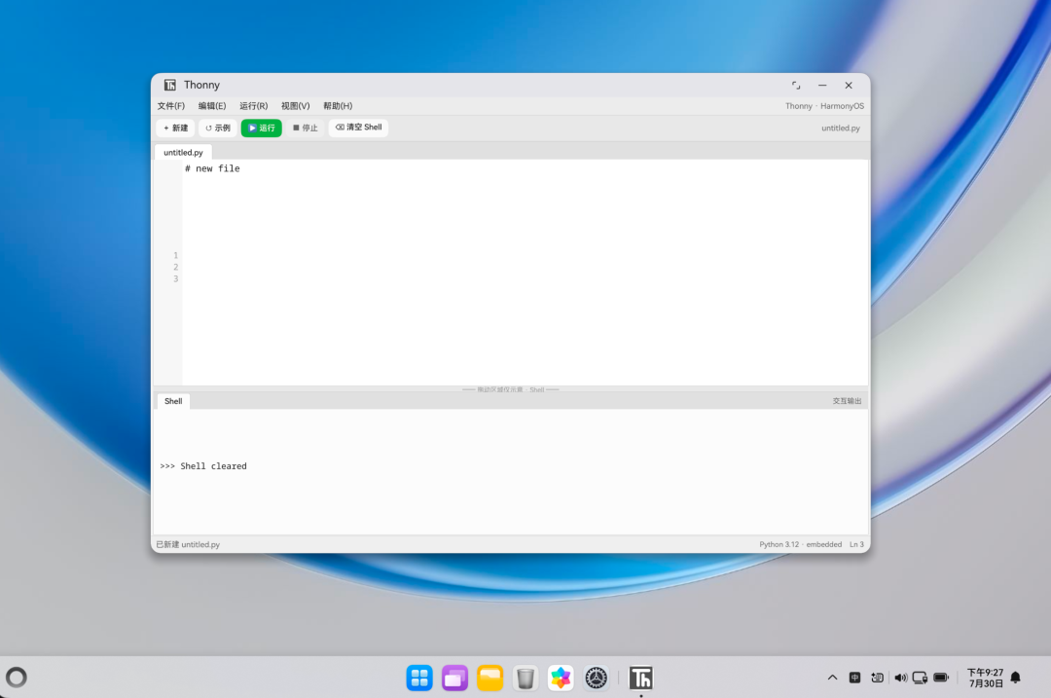The width and height of the screenshot is (1051, 698).
Task: Open the 文件(F) menu
Action: click(171, 106)
